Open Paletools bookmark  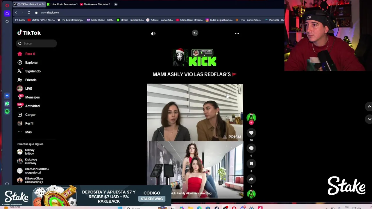pos(275,20)
